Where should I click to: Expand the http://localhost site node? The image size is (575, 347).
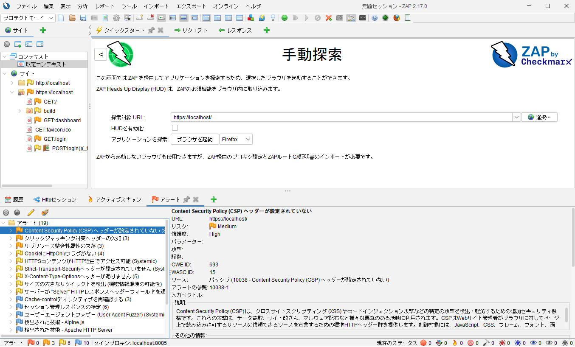click(12, 83)
